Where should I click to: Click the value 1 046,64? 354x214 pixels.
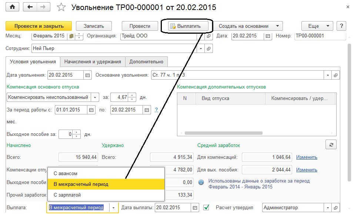tap(267, 157)
